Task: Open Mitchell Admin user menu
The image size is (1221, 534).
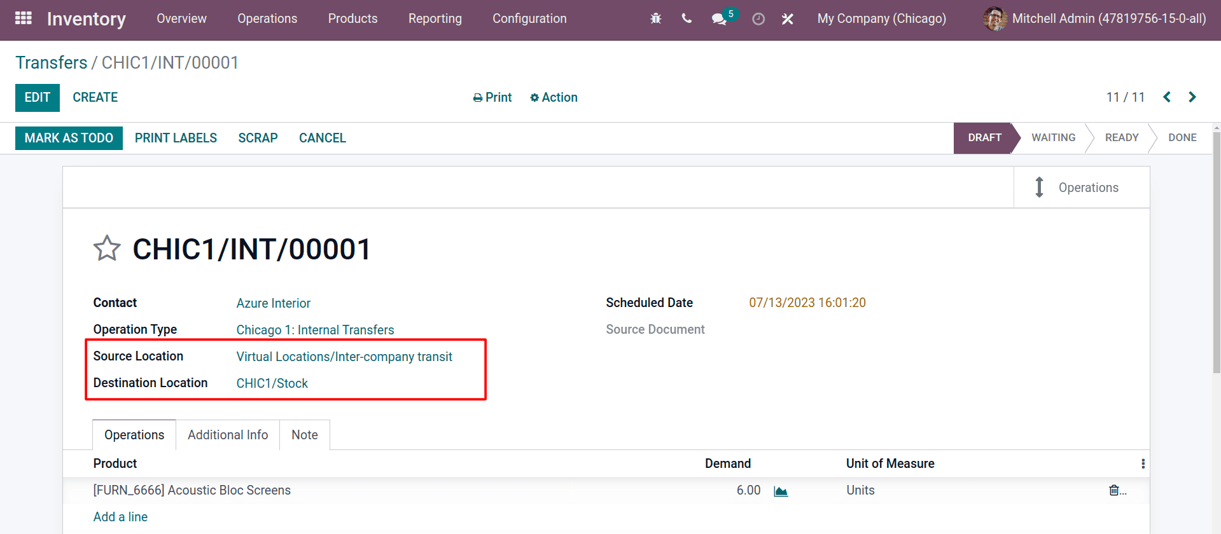Action: click(x=1094, y=19)
